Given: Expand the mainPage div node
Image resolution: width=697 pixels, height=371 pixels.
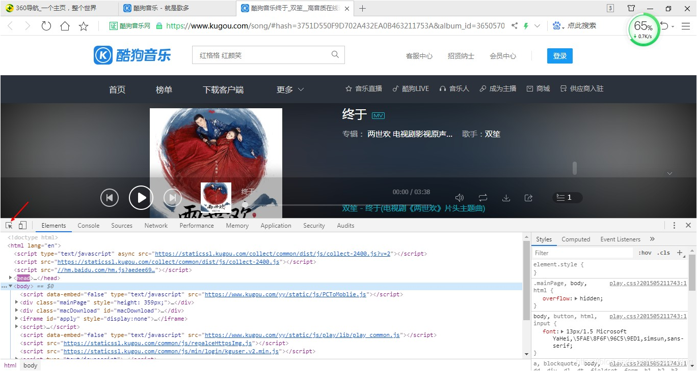Looking at the screenshot, I should [16, 302].
